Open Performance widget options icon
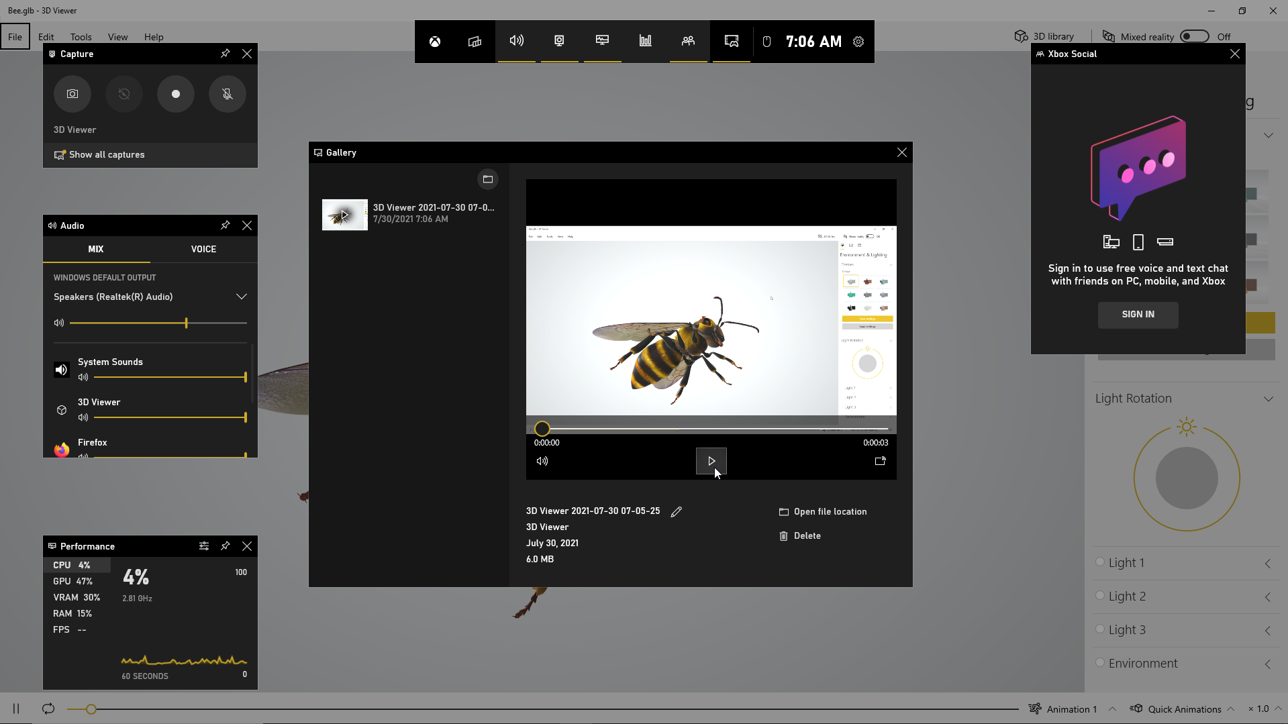 click(204, 546)
